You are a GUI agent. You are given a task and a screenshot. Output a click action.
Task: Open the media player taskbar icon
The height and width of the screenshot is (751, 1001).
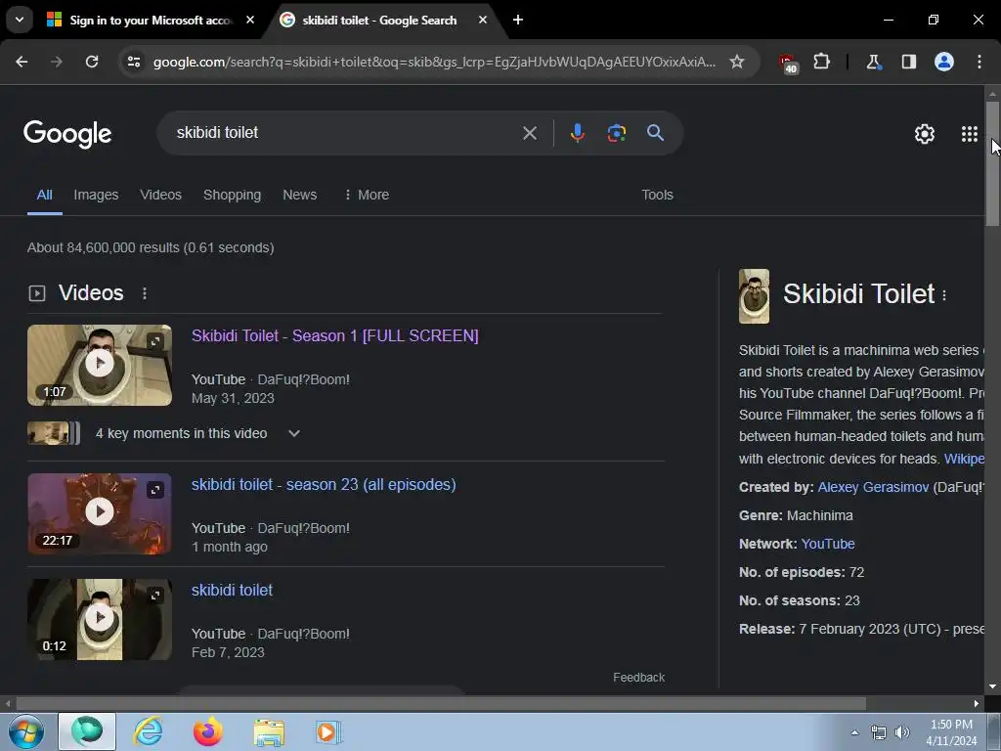pyautogui.click(x=328, y=731)
